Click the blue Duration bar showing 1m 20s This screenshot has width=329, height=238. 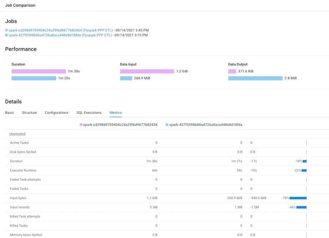(34, 78)
